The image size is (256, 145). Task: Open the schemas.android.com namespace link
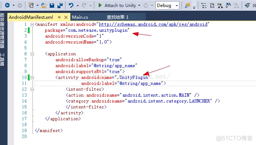[x=153, y=24]
